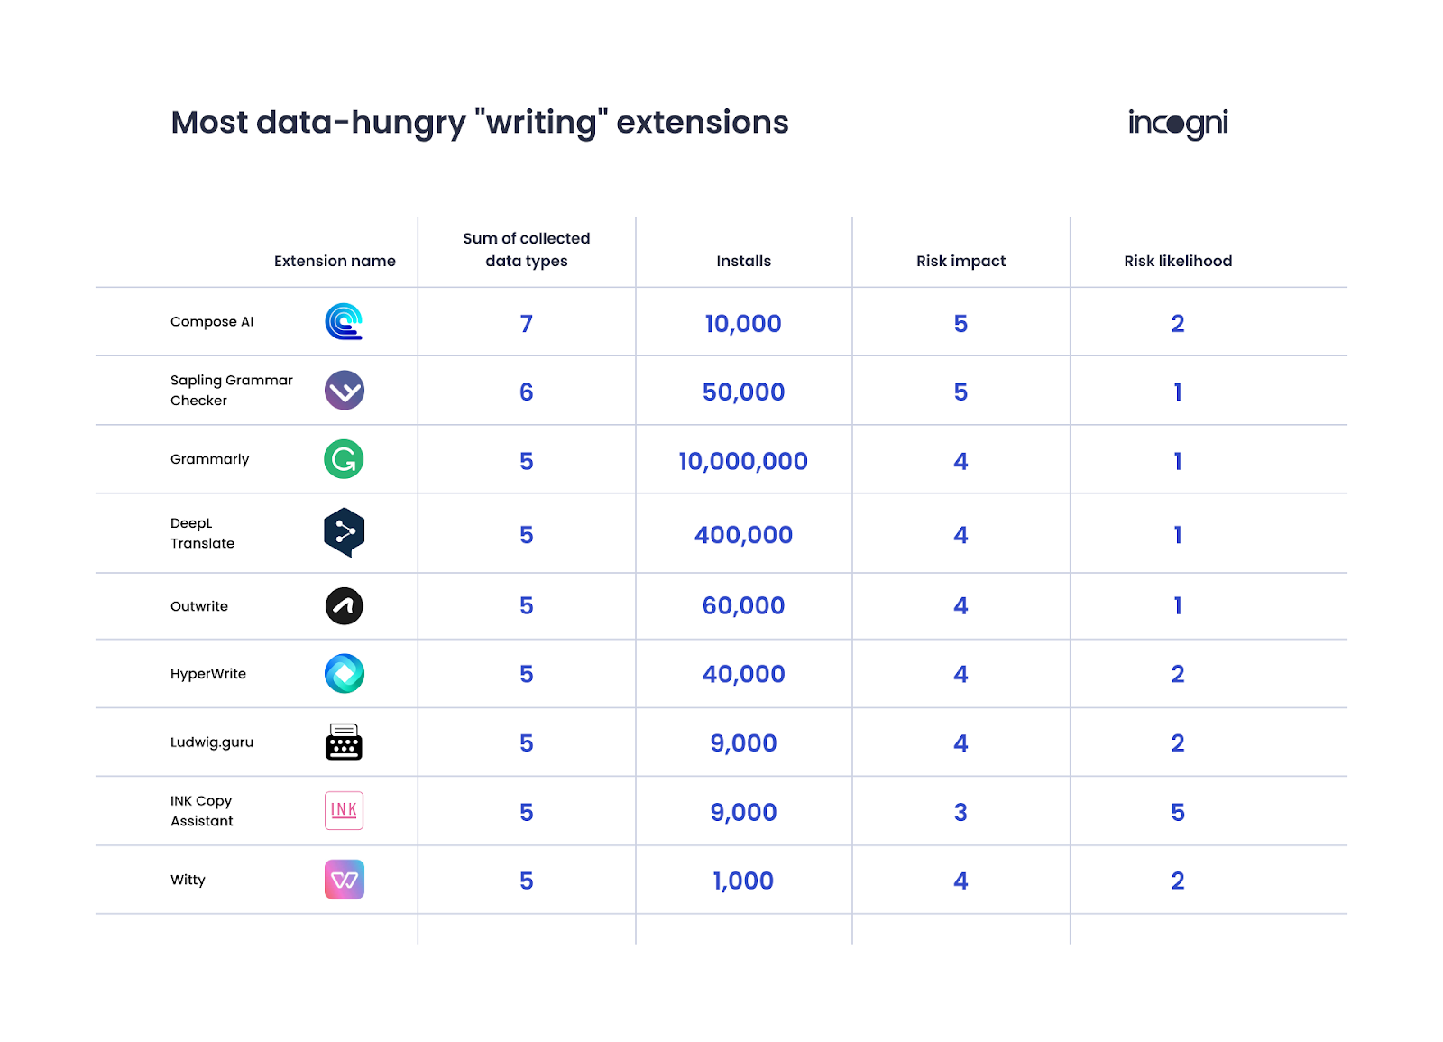Click DeepL Translate's 400,000 installs value
Viewport: 1443px width, 1042px height.
[x=743, y=535]
